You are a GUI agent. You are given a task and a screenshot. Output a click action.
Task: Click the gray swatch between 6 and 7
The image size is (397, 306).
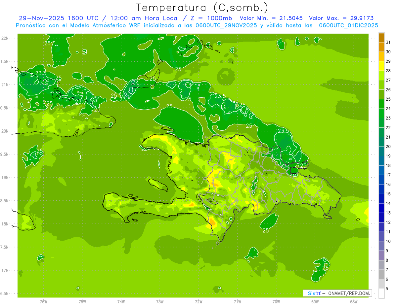tap(381, 274)
